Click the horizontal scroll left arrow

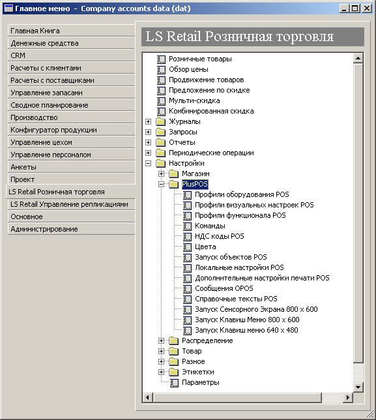pos(148,397)
